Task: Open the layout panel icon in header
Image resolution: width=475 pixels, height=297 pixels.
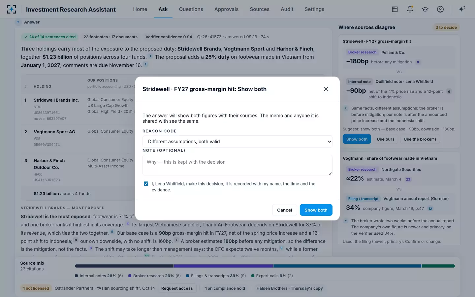Action: point(395,9)
